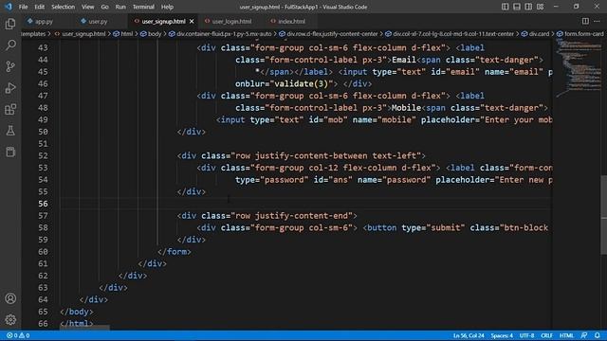Image resolution: width=607 pixels, height=341 pixels.
Task: Change language mode via HTML
Action: [566, 335]
